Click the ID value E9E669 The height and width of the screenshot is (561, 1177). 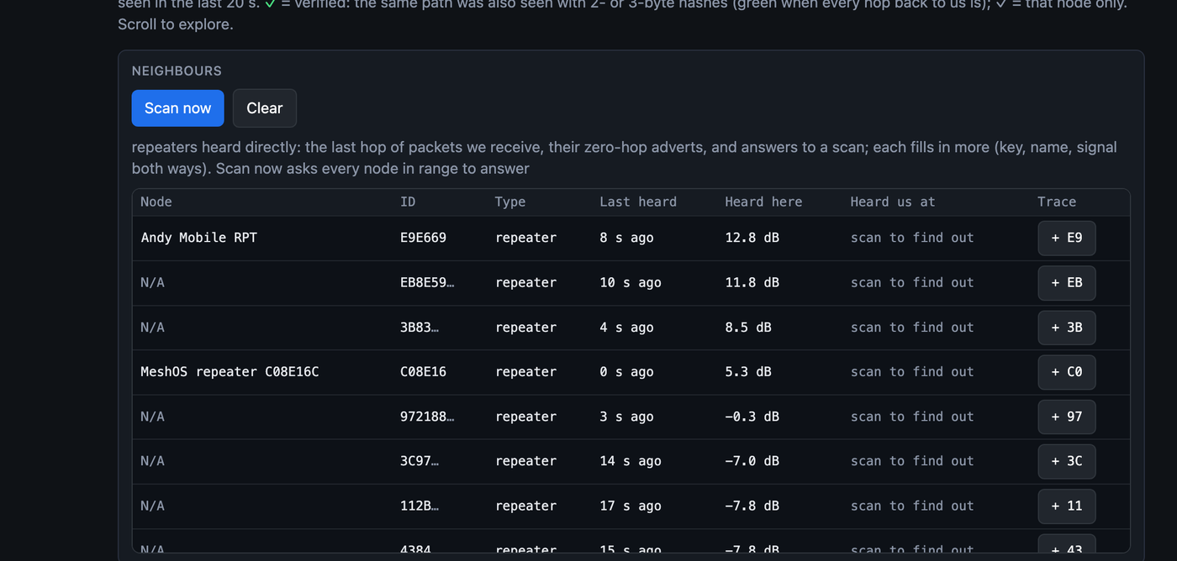[423, 238]
